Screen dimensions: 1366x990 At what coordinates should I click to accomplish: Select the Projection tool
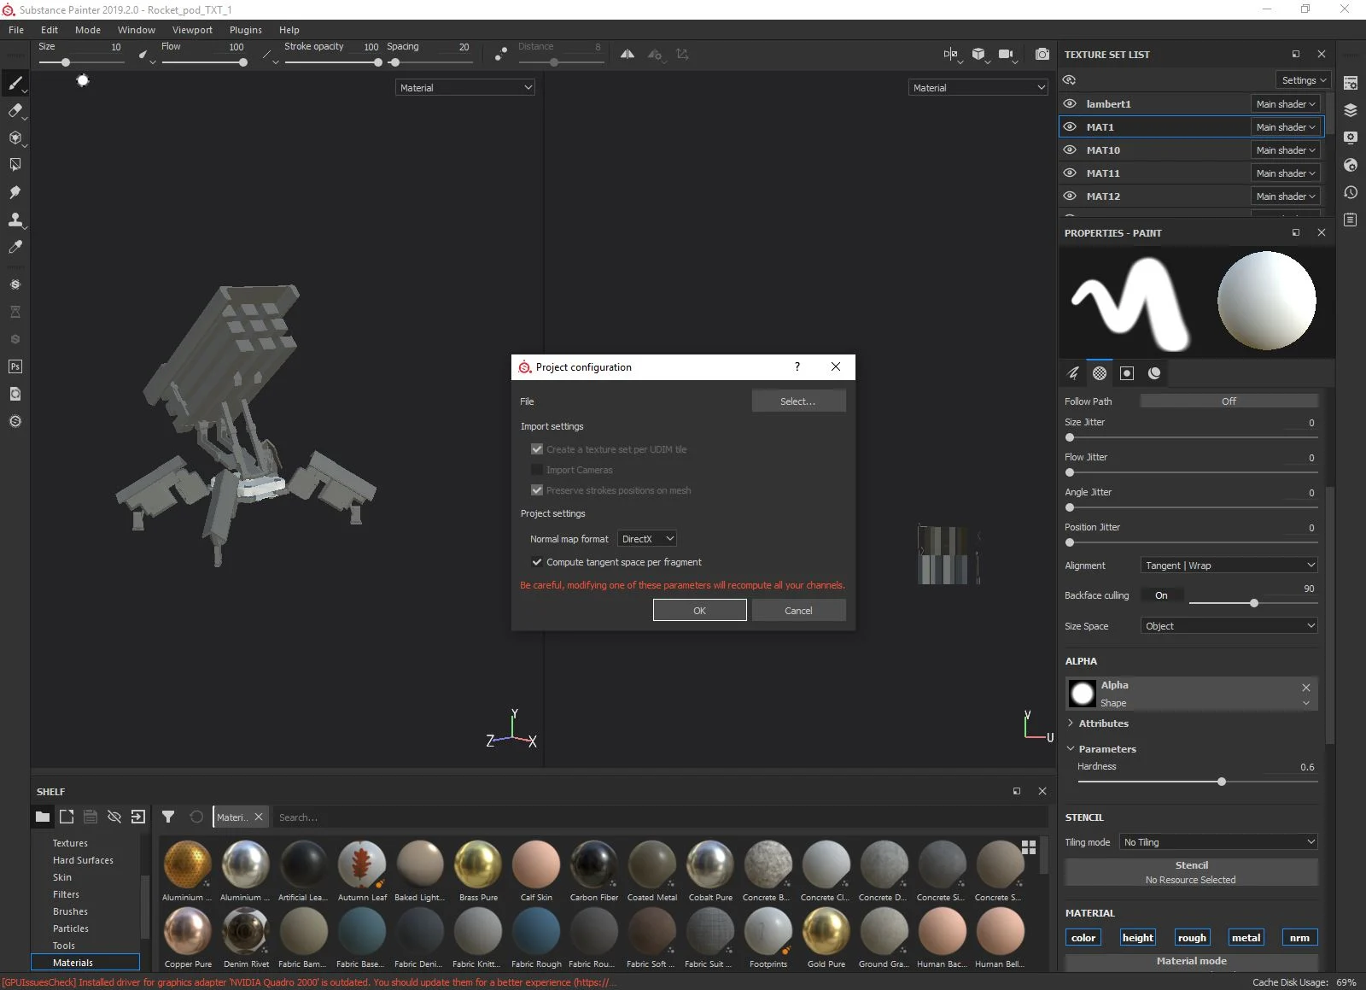pyautogui.click(x=15, y=138)
